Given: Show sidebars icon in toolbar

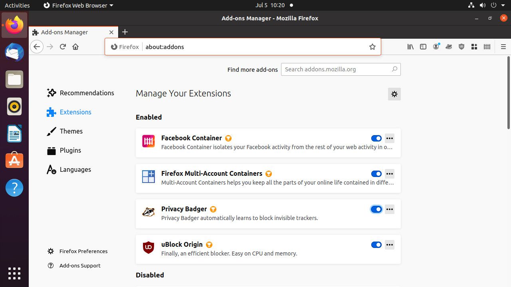Looking at the screenshot, I should pyautogui.click(x=423, y=47).
